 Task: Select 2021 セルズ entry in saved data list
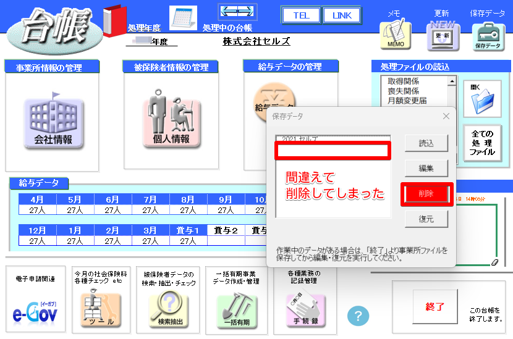click(333, 138)
